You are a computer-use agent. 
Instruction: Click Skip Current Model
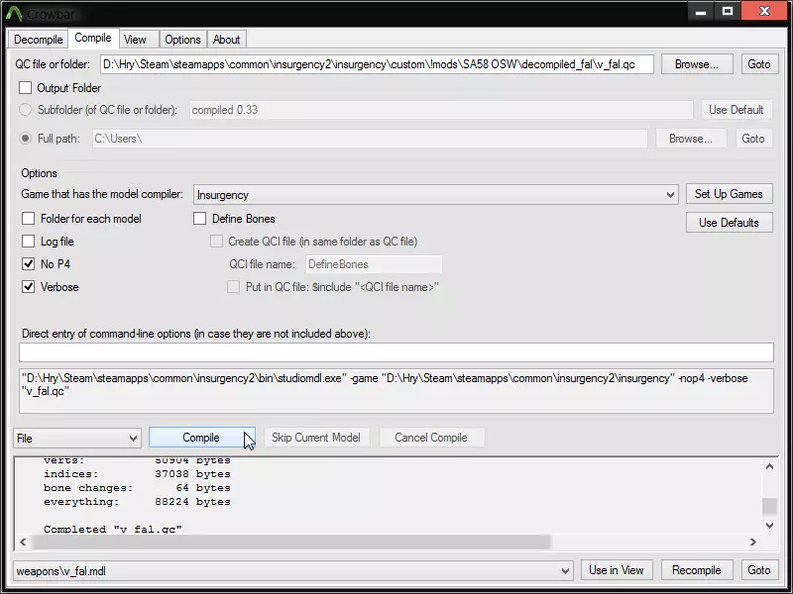[x=316, y=438]
